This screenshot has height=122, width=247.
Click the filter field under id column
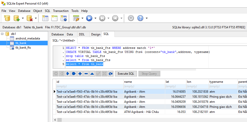click(90, 86)
